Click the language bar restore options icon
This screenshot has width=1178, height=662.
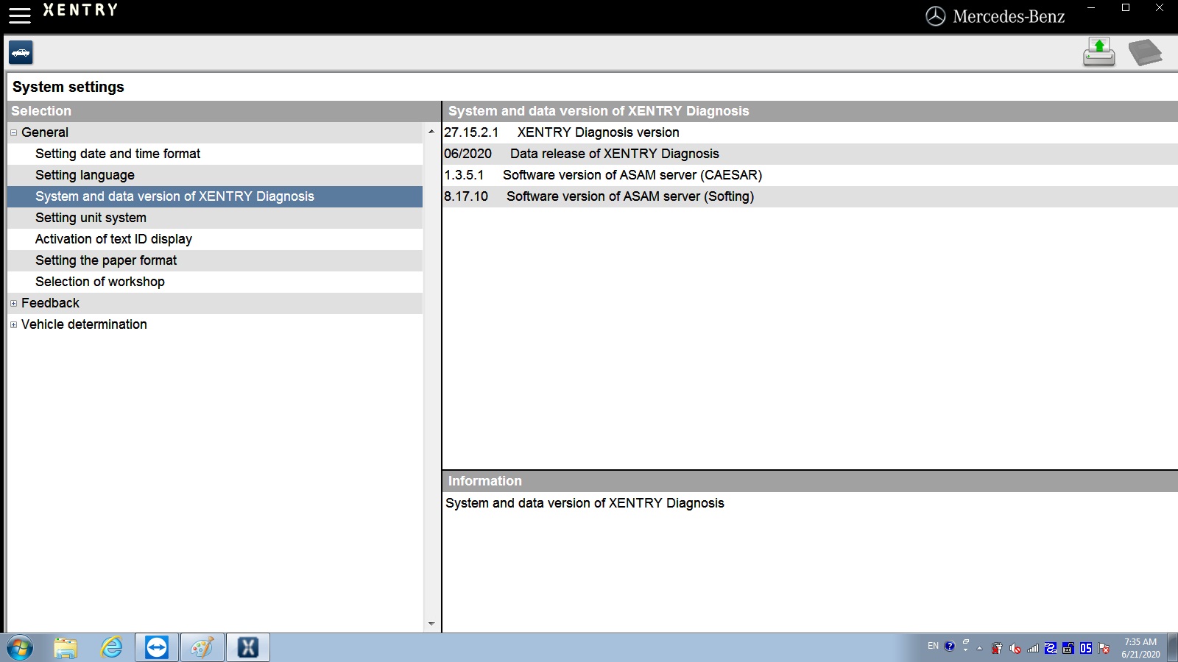pos(965,642)
